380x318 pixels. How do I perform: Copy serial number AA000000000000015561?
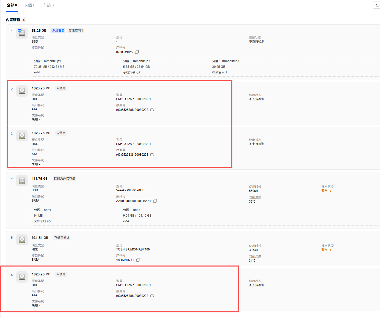click(x=155, y=201)
